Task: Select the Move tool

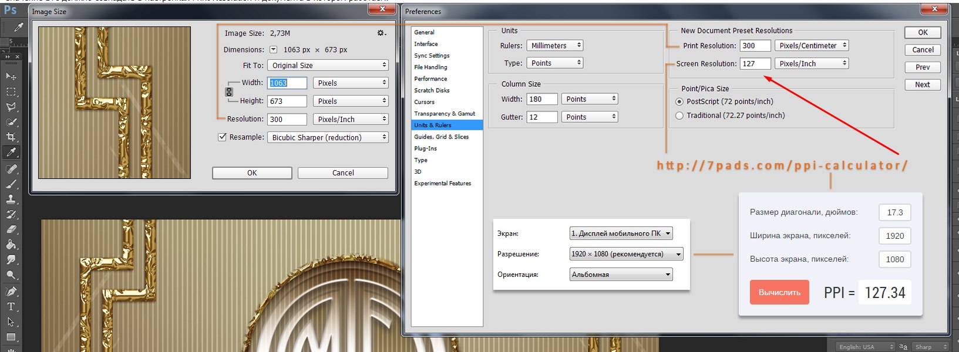Action: click(11, 76)
